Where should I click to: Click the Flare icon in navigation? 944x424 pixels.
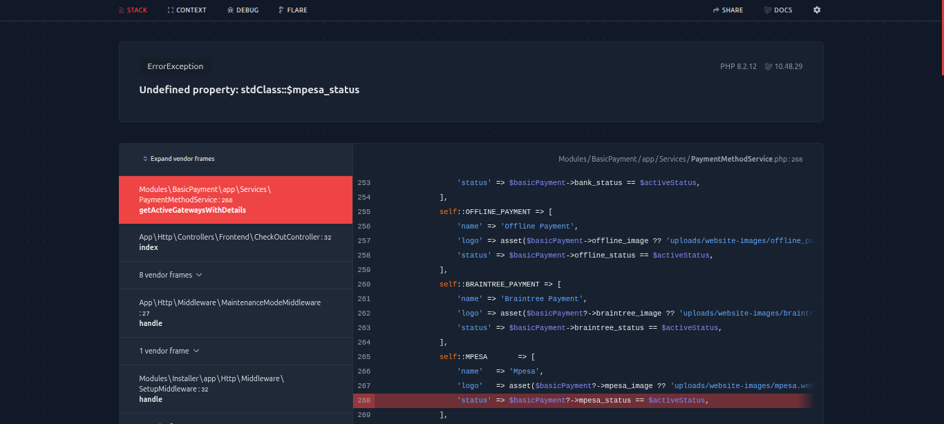tap(281, 10)
